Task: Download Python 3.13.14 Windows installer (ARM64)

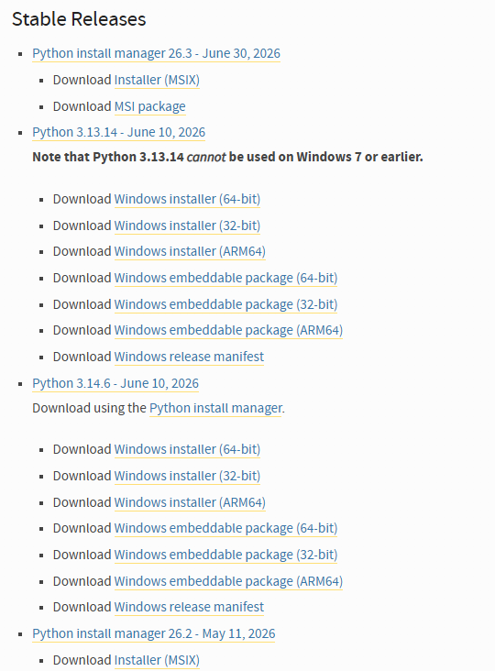Action: (x=190, y=251)
